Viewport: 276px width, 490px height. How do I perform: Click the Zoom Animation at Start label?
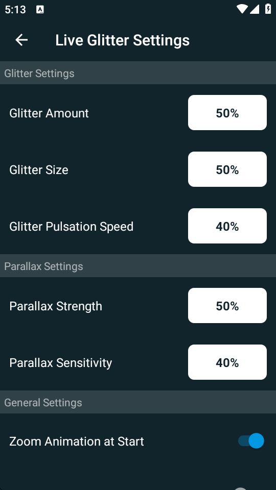pos(77,442)
